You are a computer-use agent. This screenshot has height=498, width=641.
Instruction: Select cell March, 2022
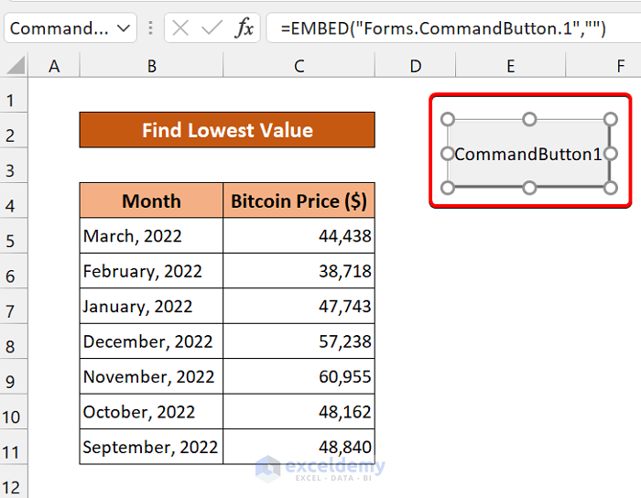click(x=152, y=235)
